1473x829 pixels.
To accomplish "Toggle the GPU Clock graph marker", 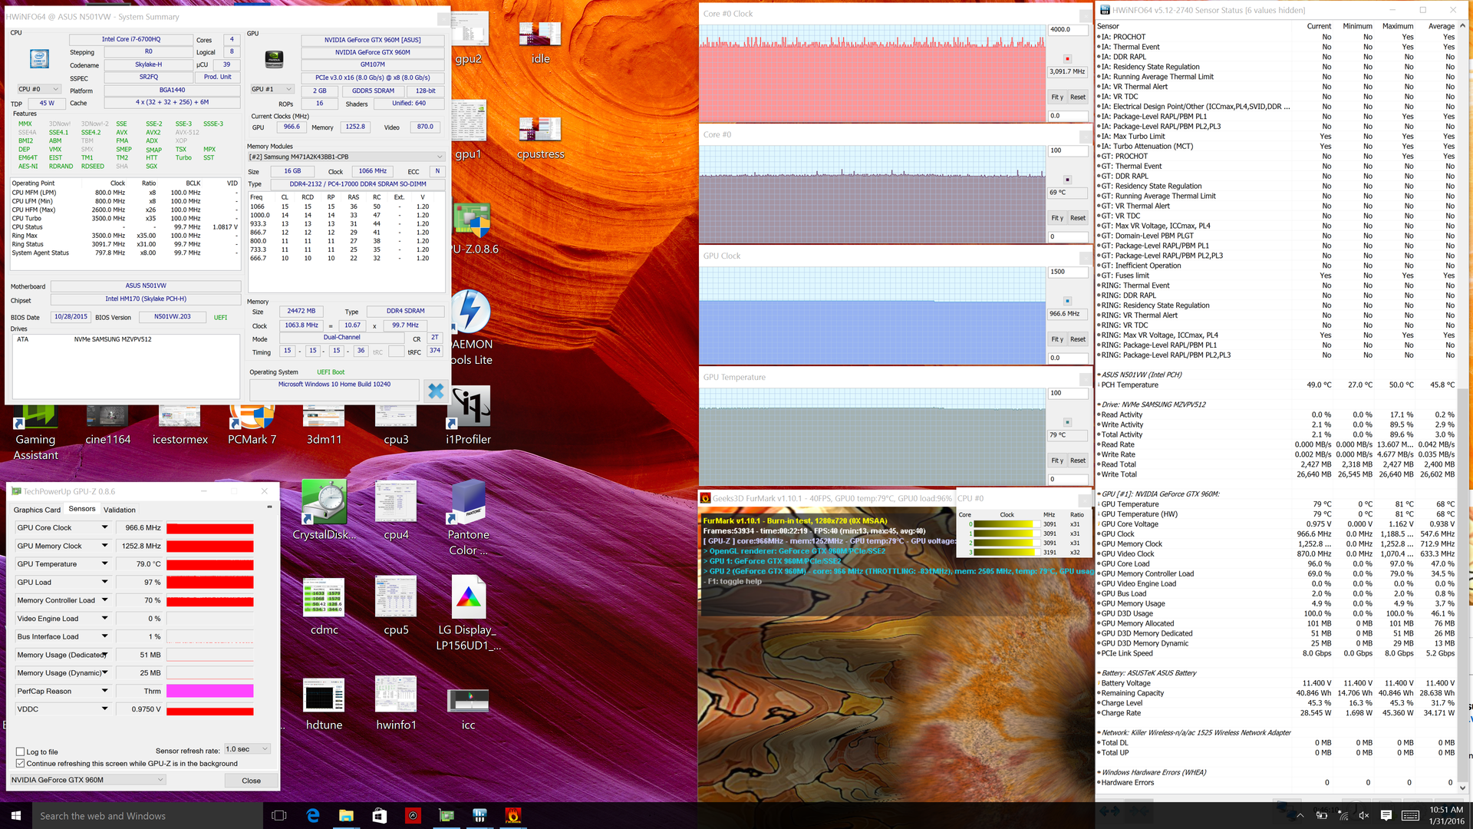I will [1067, 301].
